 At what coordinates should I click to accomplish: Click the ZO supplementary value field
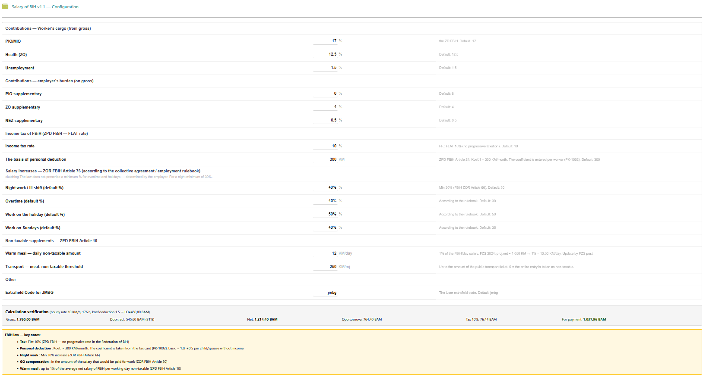coord(325,107)
